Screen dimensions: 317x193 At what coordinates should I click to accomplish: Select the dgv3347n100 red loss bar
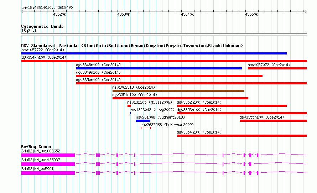[x=164, y=61]
